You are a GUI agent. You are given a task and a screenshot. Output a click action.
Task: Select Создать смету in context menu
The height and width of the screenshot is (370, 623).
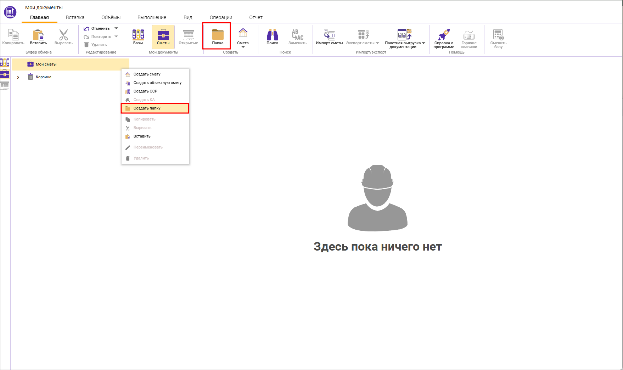tap(147, 74)
